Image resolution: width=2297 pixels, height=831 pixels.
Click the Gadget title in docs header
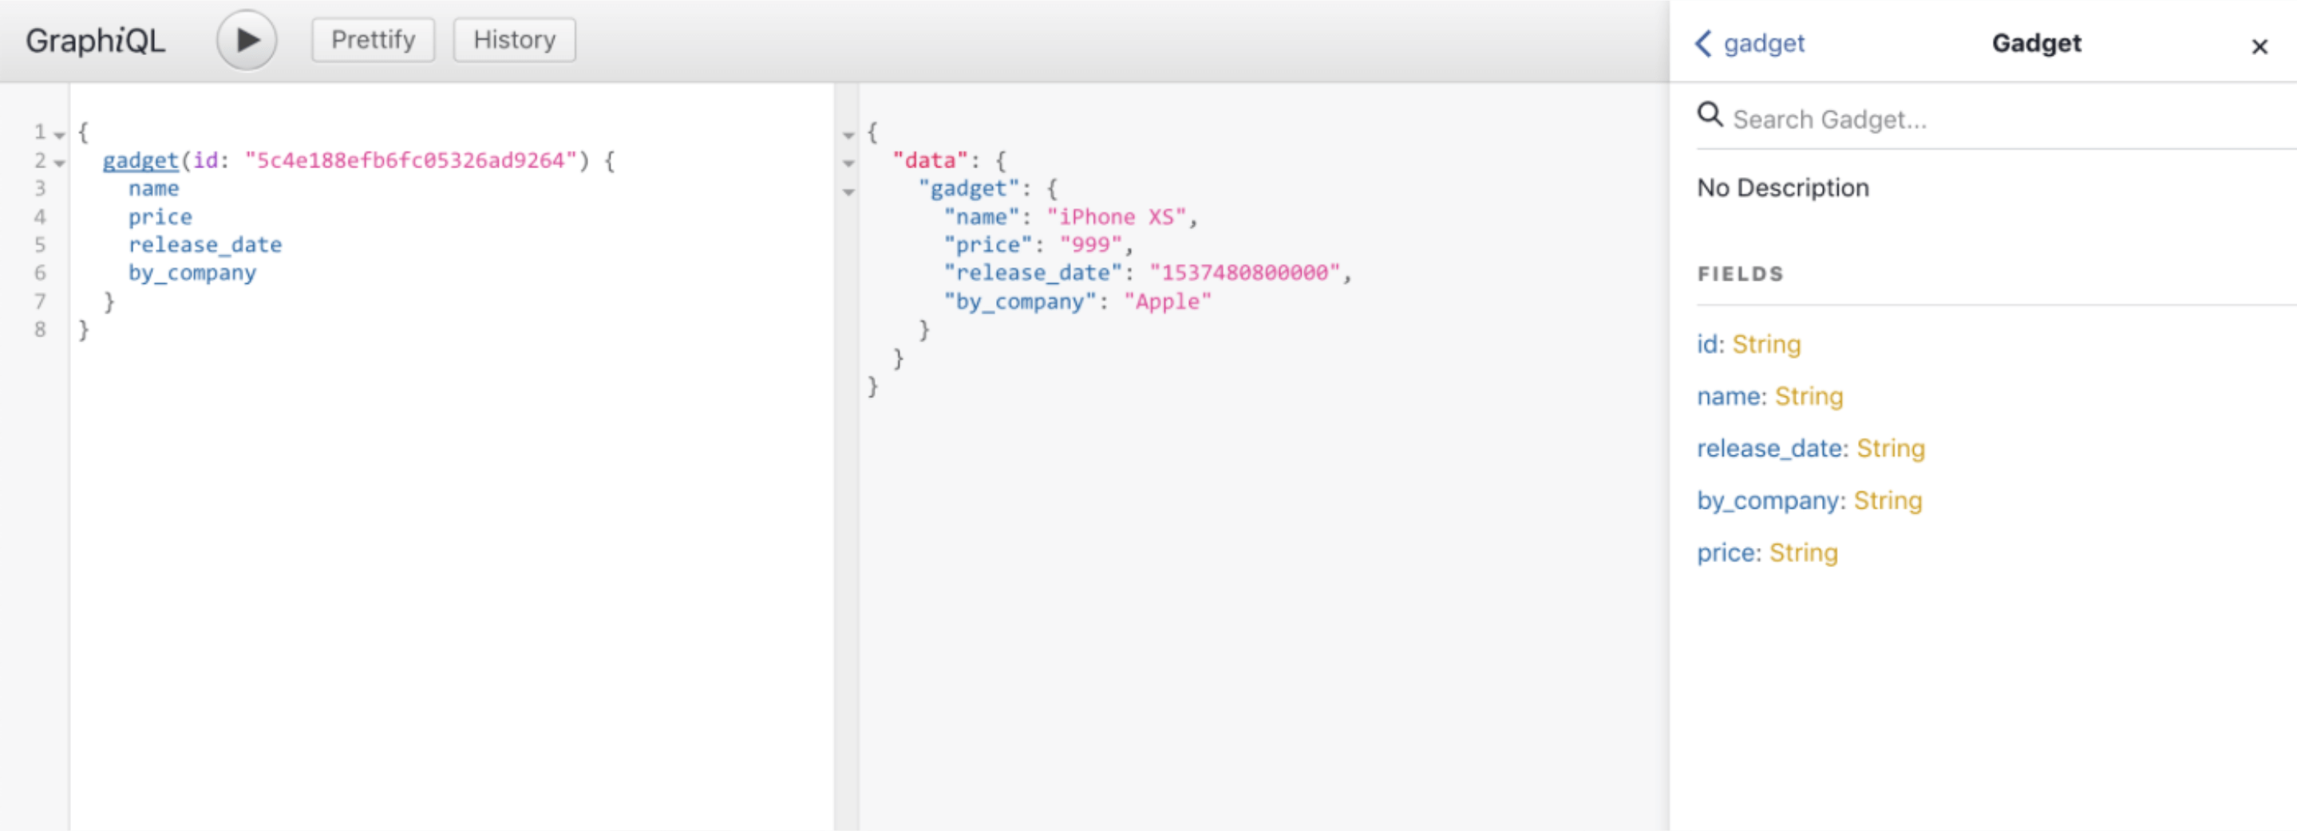[2036, 43]
